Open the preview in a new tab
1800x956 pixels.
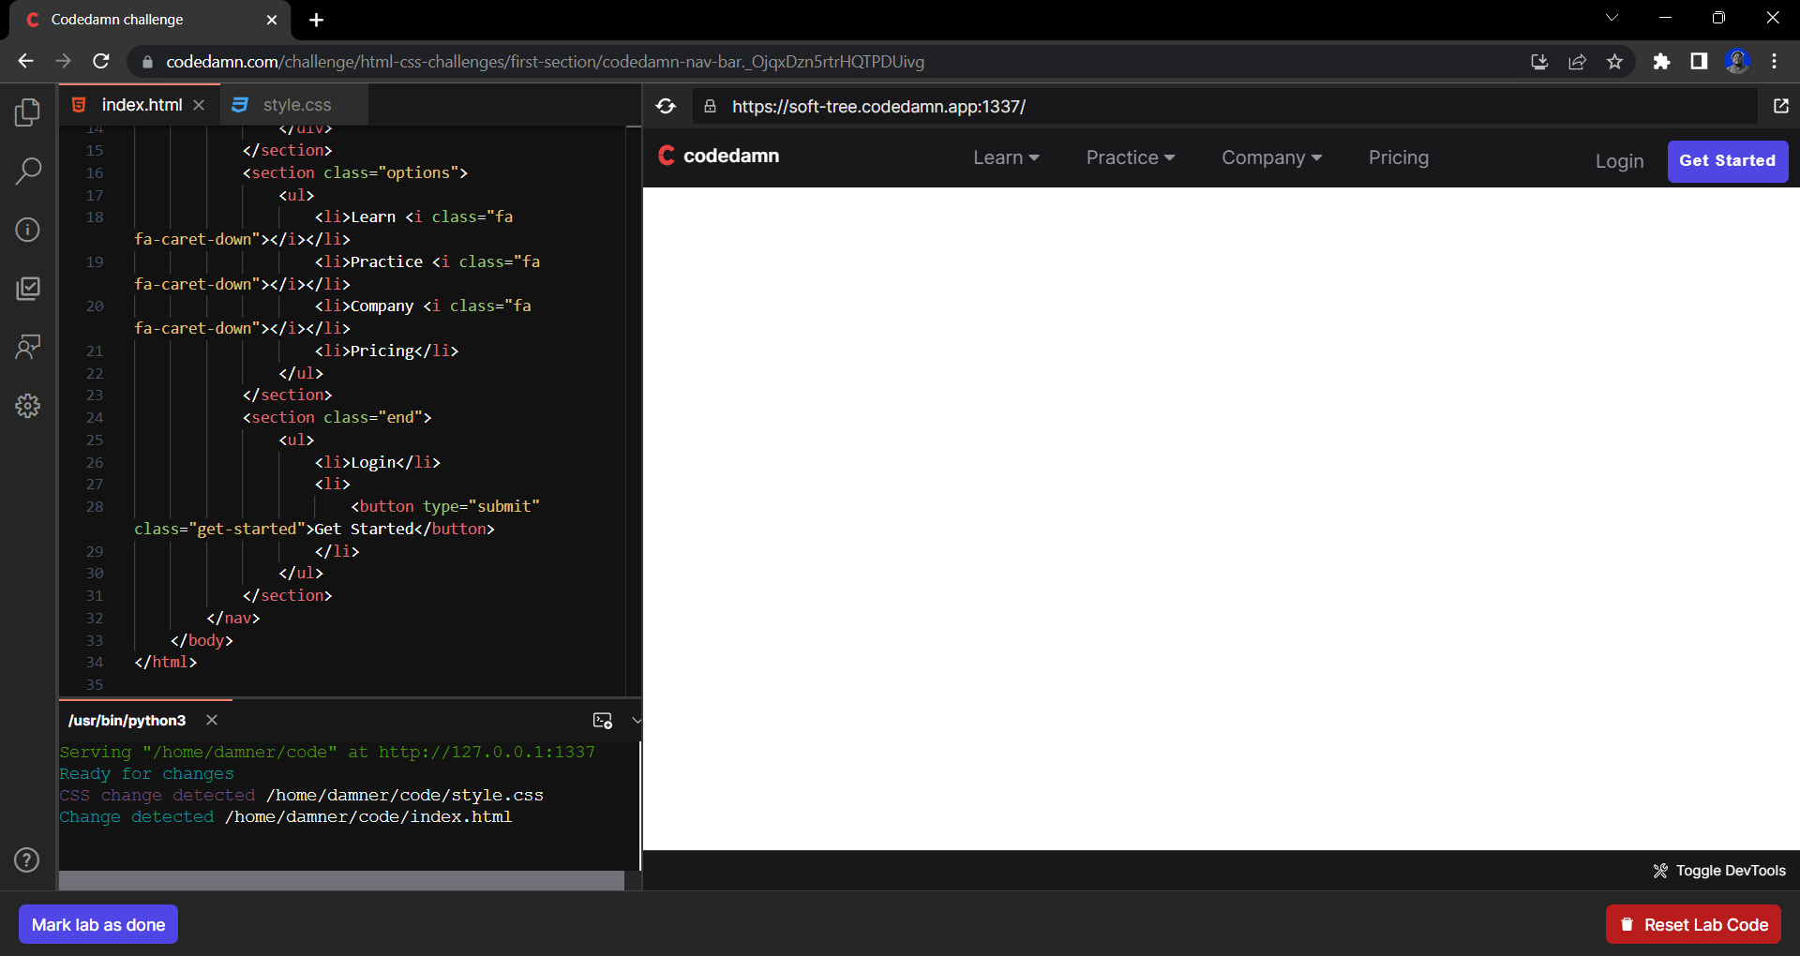coord(1781,106)
